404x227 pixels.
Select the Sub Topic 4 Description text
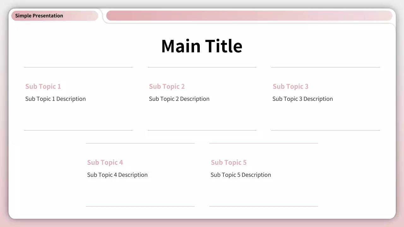117,175
